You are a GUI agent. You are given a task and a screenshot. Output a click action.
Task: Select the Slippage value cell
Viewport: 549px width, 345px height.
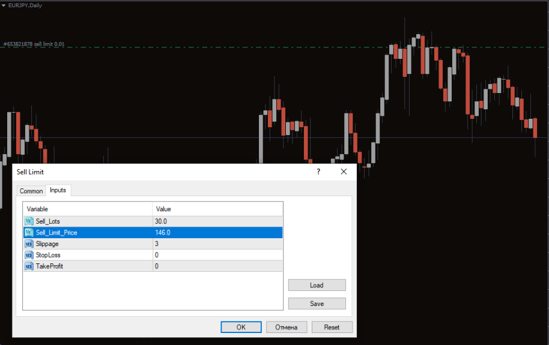[x=217, y=244]
